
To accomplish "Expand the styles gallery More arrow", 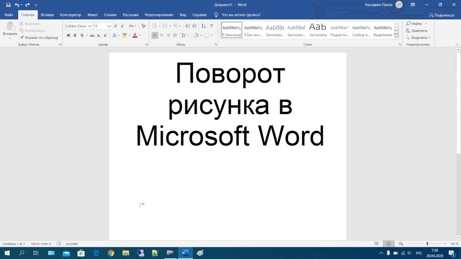I will click(x=397, y=36).
